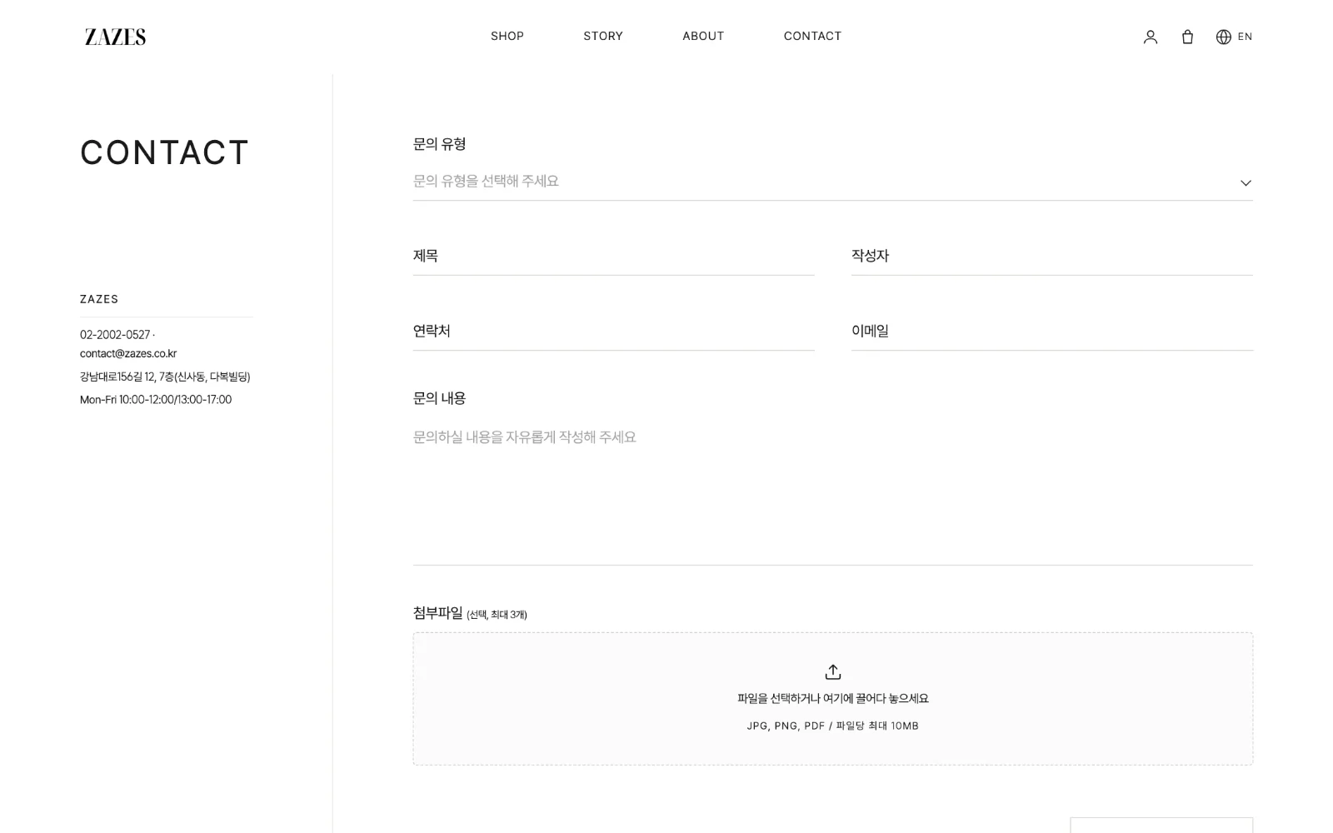
Task: Click the Mon-Fri business hours text
Action: (x=156, y=400)
